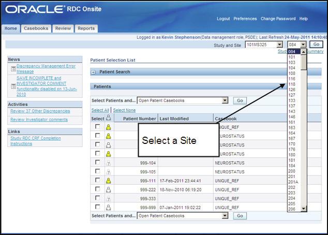This screenshot has height=235, width=328.
Task: Tick checkbox for patient 999-999
Action: coord(97,207)
